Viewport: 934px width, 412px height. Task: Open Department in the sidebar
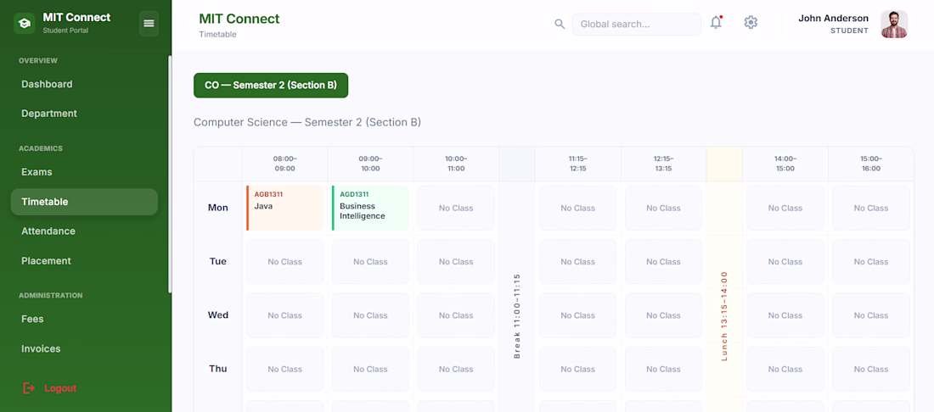click(x=84, y=114)
